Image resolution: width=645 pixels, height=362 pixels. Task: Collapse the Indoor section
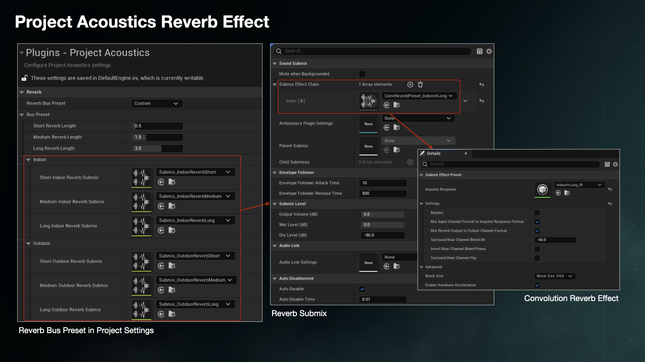pos(28,160)
